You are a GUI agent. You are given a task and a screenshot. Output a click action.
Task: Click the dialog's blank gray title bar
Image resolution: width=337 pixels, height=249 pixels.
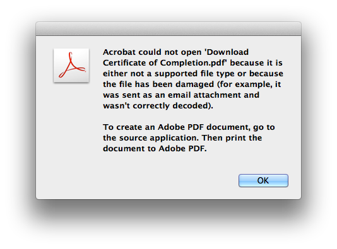click(168, 28)
